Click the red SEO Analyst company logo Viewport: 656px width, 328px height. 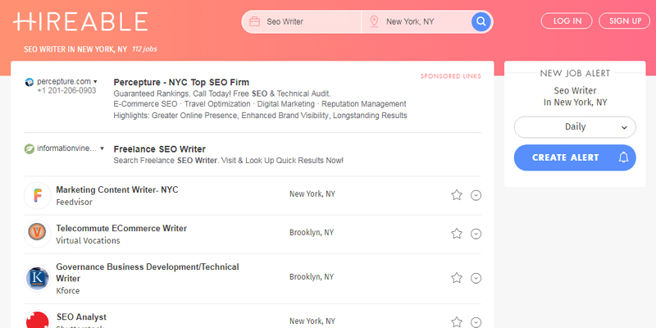(38, 320)
